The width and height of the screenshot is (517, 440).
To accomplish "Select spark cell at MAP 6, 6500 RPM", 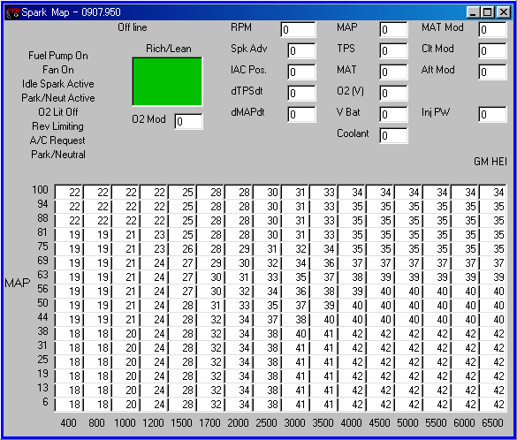I will coord(492,404).
